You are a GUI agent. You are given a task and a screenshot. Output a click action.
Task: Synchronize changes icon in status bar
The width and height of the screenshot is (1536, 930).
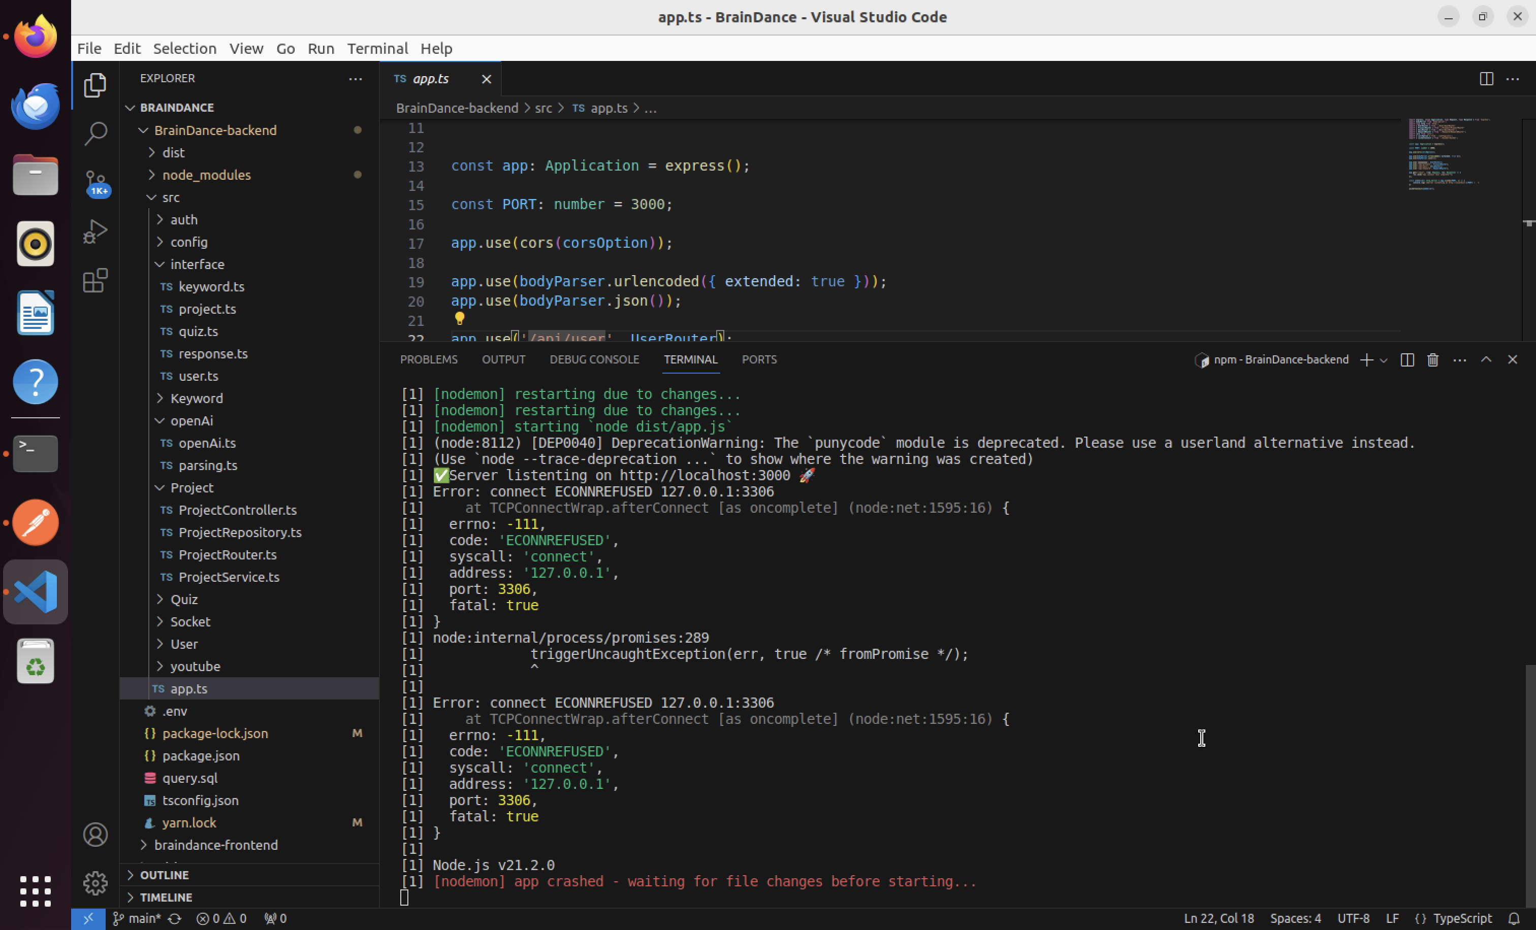175,918
